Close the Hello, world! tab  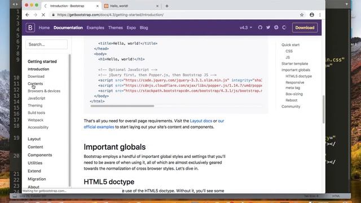point(157,6)
